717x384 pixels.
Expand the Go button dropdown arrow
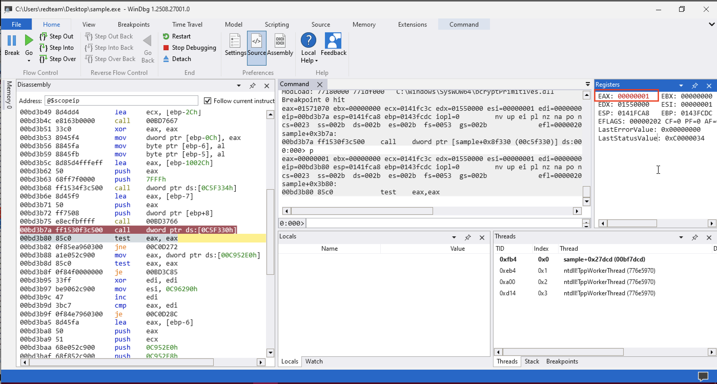(29, 61)
